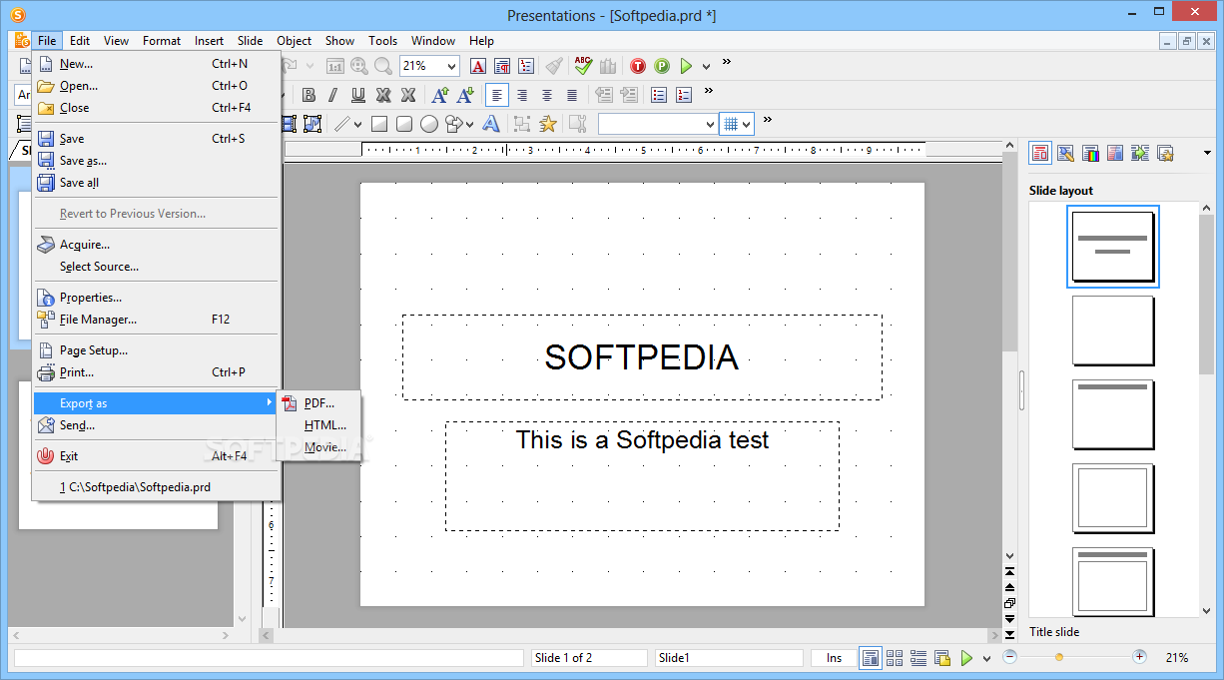
Task: Select the selected title slide layout thumbnail
Action: [x=1113, y=247]
